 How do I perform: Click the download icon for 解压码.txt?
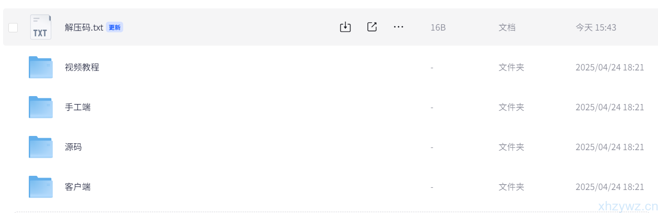(345, 27)
